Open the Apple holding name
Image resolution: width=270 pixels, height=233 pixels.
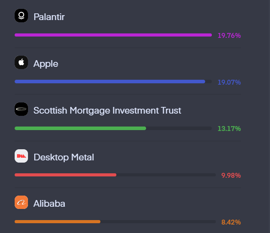pyautogui.click(x=46, y=64)
